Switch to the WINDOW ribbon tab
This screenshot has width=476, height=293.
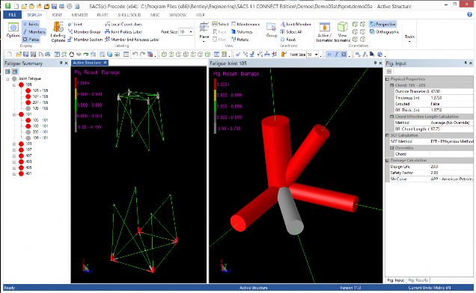coord(177,14)
